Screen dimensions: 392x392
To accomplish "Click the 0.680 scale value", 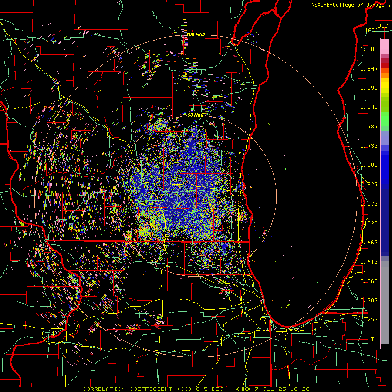I will click(369, 165).
